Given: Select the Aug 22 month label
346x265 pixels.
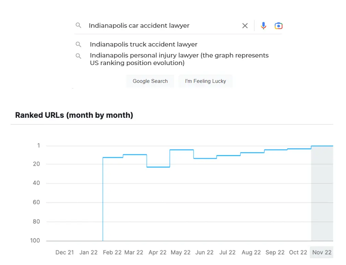Looking at the screenshot, I should [x=251, y=252].
